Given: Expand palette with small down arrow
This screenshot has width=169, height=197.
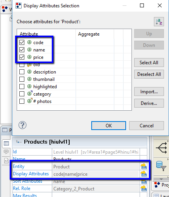Looking at the screenshot, I should (161, 179).
